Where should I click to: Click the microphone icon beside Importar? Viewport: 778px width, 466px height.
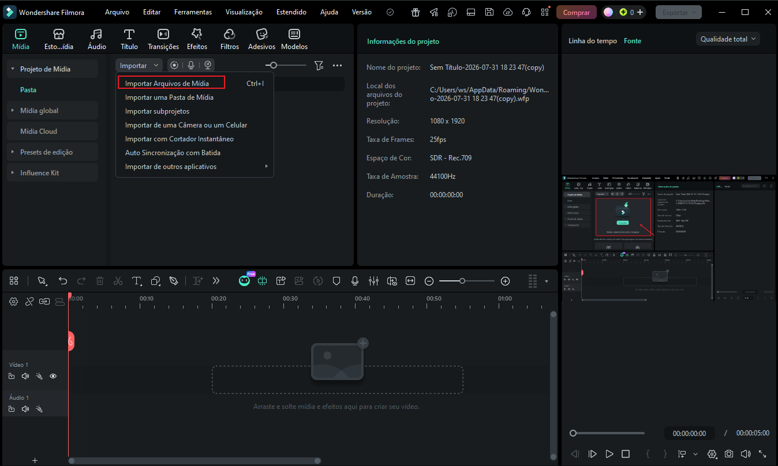[191, 66]
